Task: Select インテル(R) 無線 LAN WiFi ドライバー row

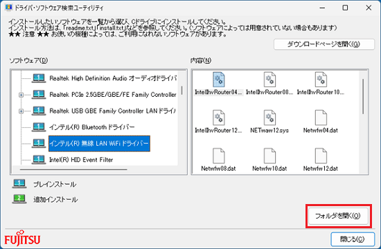Action: click(x=99, y=143)
